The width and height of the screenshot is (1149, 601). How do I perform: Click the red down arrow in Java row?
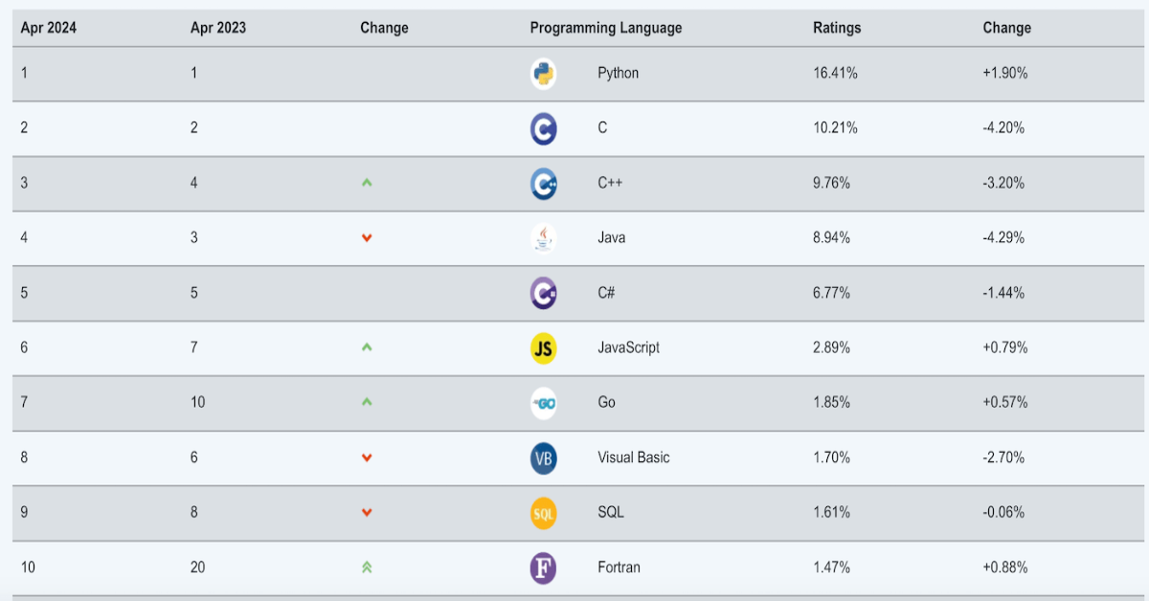click(367, 237)
